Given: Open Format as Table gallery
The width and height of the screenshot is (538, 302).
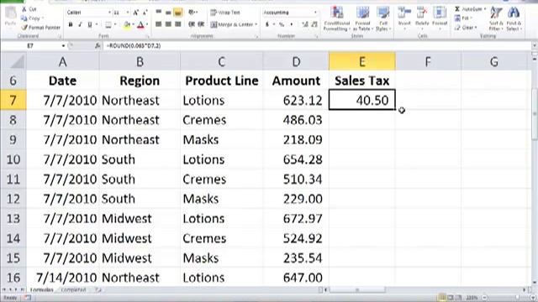Looking at the screenshot, I should [x=362, y=18].
